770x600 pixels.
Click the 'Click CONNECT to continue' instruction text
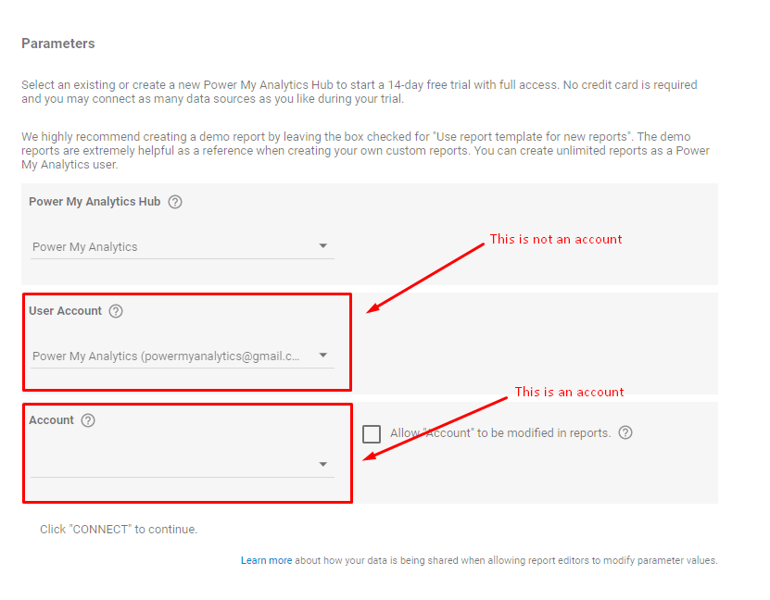tap(119, 530)
